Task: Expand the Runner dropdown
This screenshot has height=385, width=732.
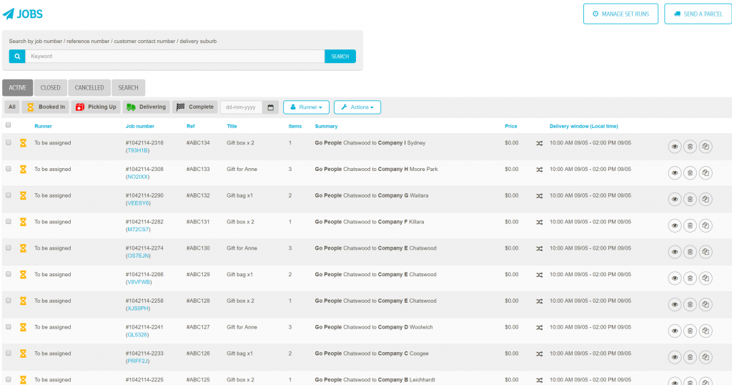Action: coord(306,107)
